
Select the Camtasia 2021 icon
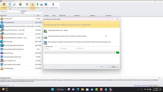[x=2, y=19]
